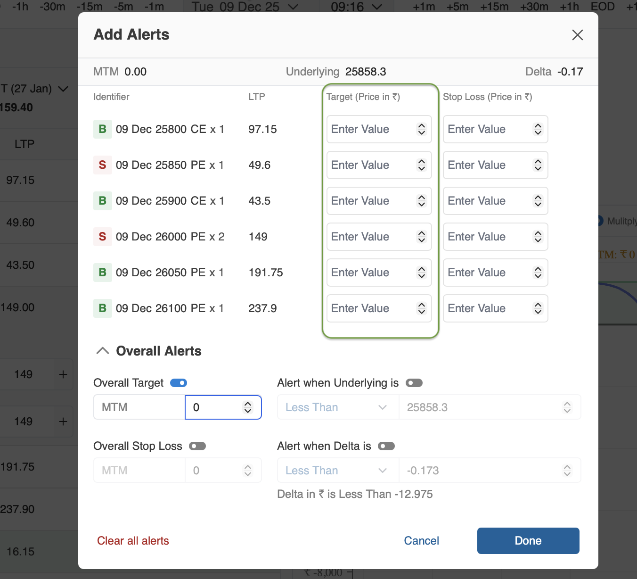Click the target input for 26050 PE
This screenshot has height=579, width=637.
click(370, 273)
